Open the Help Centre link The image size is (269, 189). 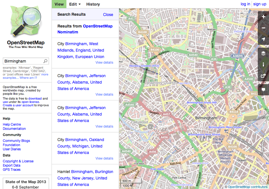click(x=12, y=125)
